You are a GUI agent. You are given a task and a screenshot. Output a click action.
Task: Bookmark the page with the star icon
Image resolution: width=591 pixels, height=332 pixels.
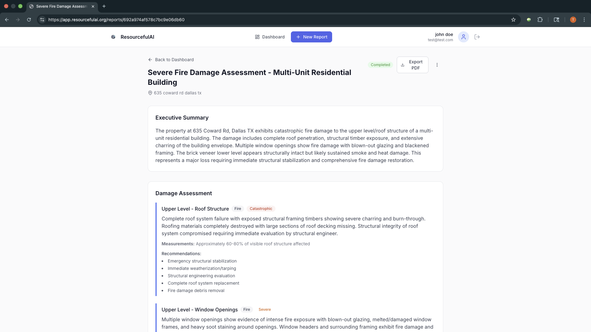coord(513,20)
